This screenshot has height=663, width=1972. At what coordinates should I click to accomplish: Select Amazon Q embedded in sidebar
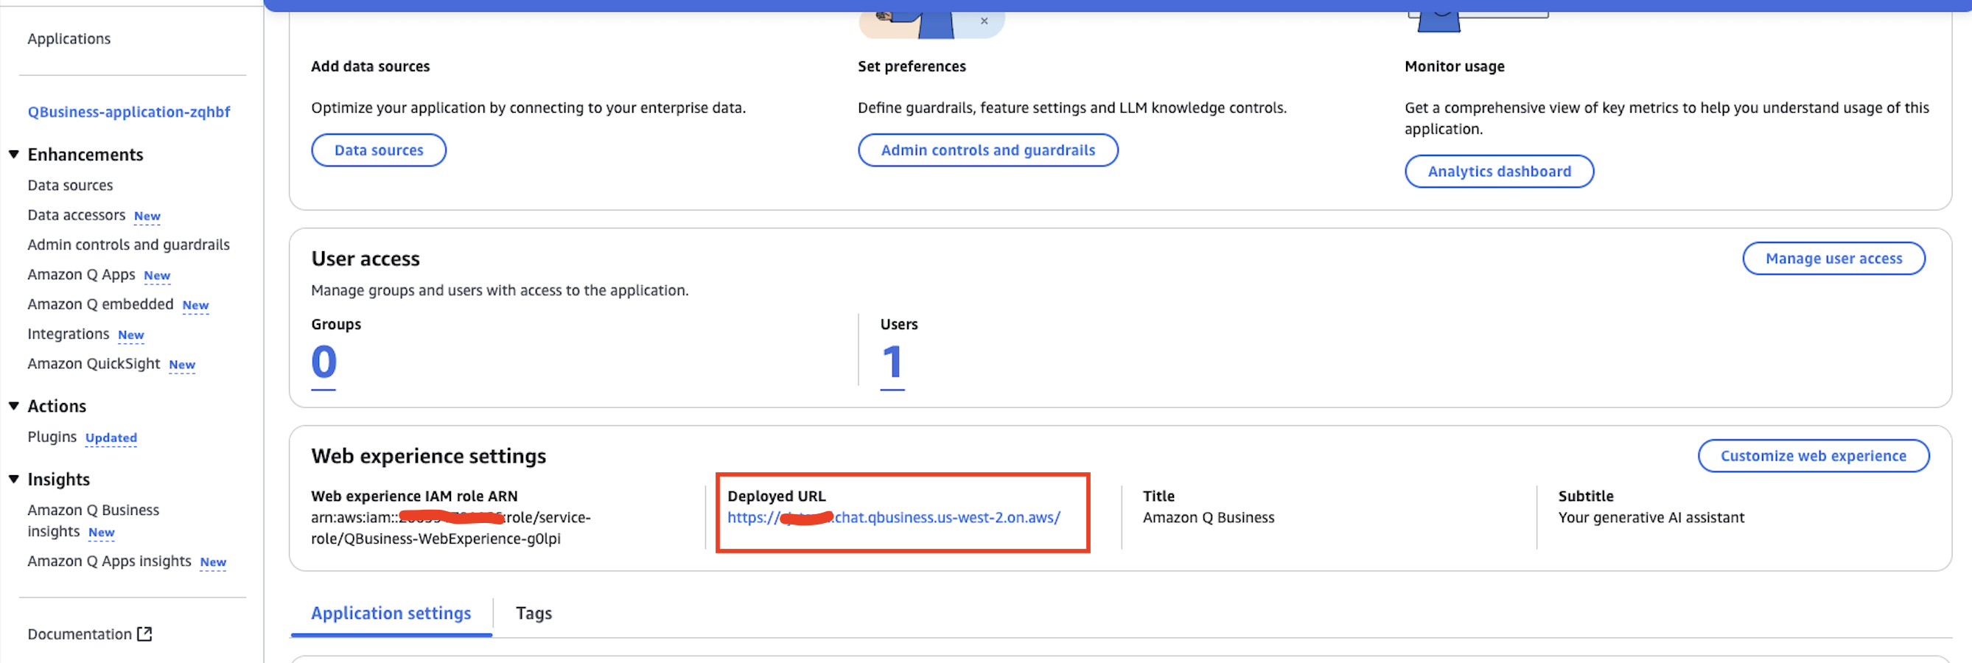(x=100, y=304)
